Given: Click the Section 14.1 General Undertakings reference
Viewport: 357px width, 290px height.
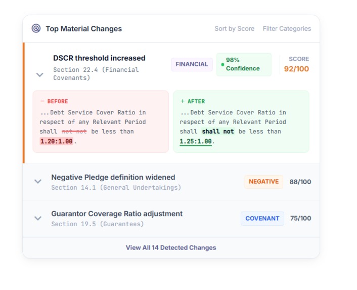Looking at the screenshot, I should click(116, 188).
